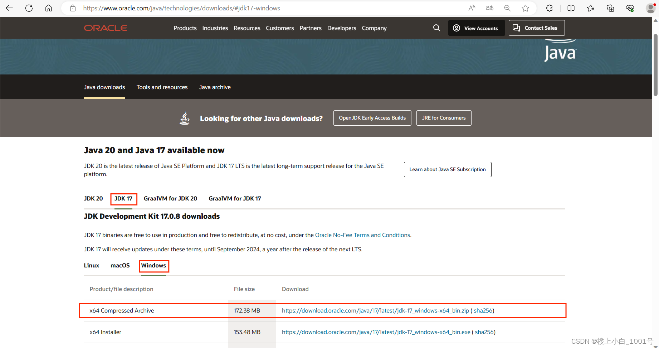
Task: Download jdk-17_windows-x64_bin.zip link
Action: coord(375,310)
